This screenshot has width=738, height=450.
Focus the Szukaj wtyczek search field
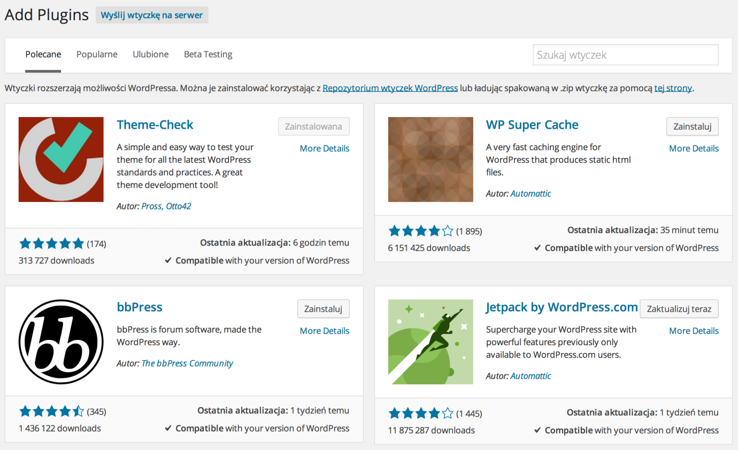click(625, 55)
